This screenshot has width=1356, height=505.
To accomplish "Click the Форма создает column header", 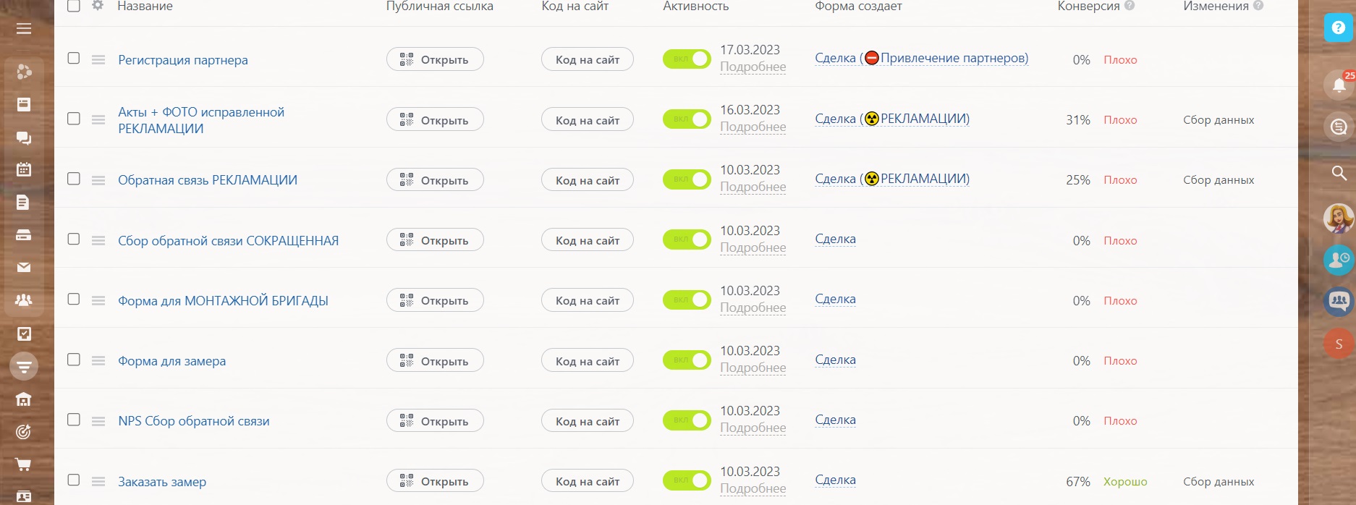I will (858, 6).
